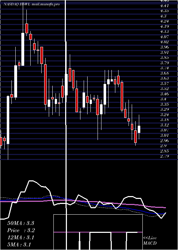Select the 4.24 price axis label
Screen dimensions: 178x250
164,21
